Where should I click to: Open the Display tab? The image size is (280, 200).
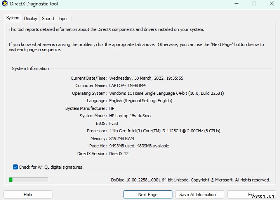coord(31,19)
